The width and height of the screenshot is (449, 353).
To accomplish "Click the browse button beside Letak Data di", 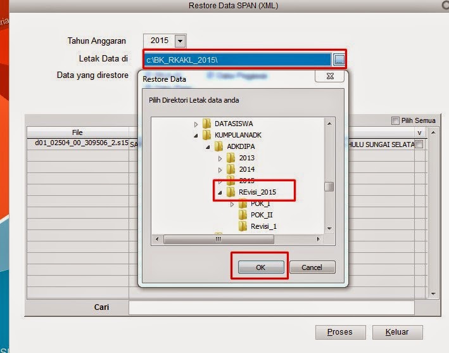I will point(339,60).
